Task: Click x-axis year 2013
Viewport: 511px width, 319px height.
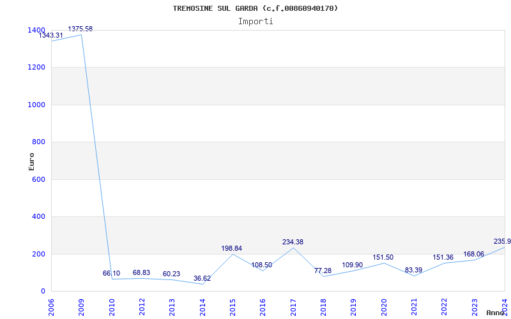Action: (x=172, y=307)
